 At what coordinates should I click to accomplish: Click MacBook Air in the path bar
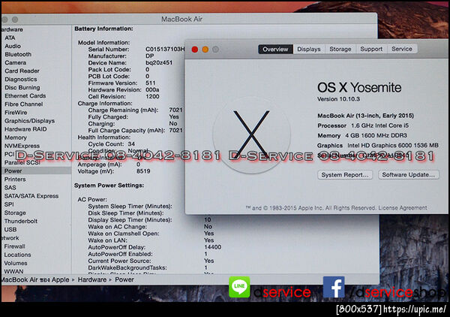click(x=35, y=279)
